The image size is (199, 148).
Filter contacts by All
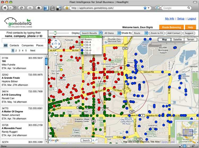6,45
